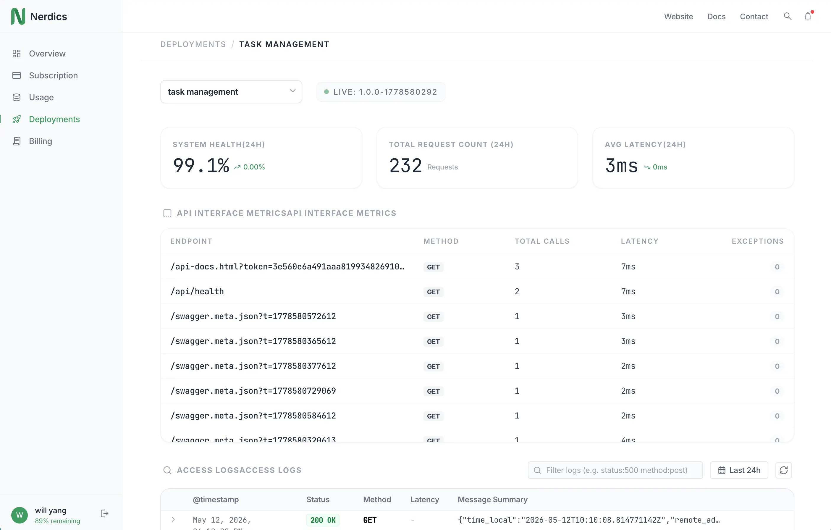
Task: Open the Contact link in header
Action: tap(754, 16)
